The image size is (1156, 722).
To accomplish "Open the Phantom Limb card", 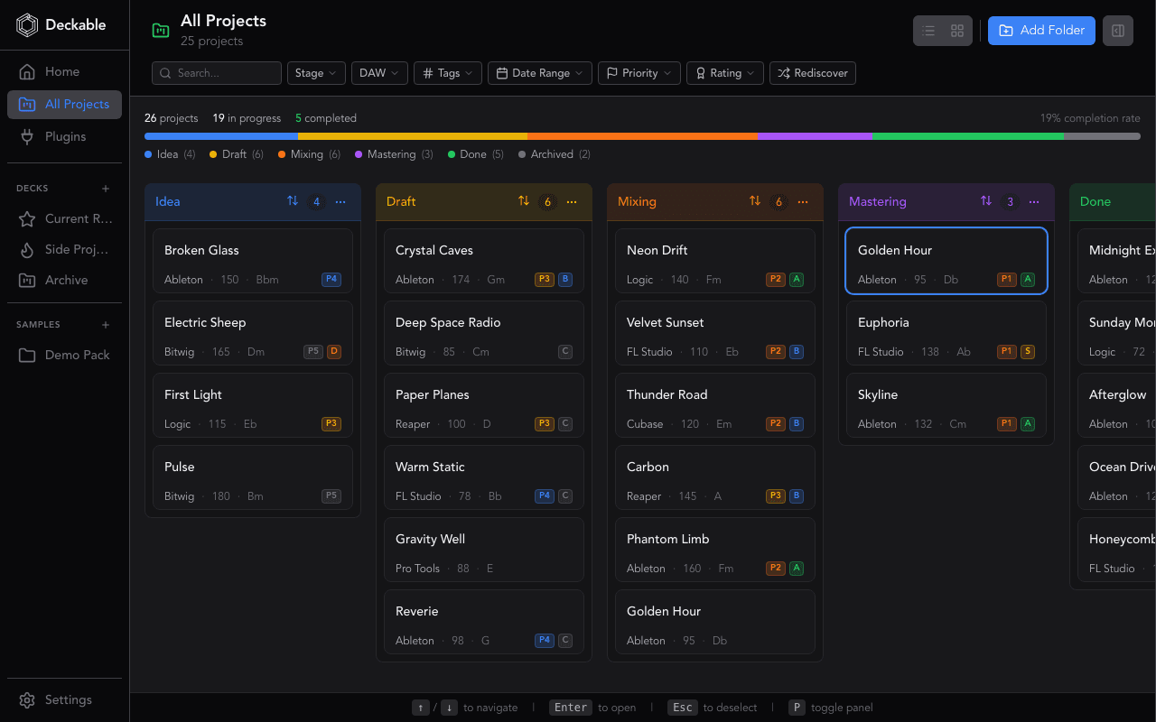I will [x=715, y=550].
